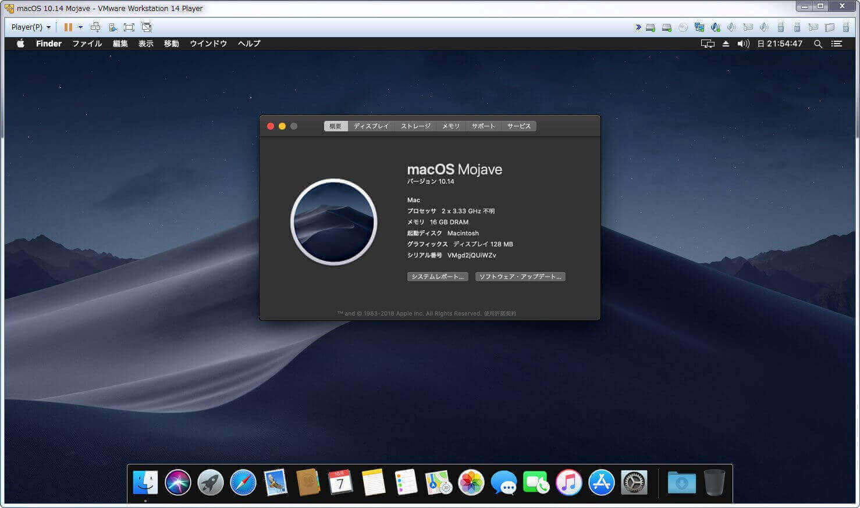Screen dimensions: 860x508
Task: Click the ソフトウェア・アップデート... button
Action: 520,277
